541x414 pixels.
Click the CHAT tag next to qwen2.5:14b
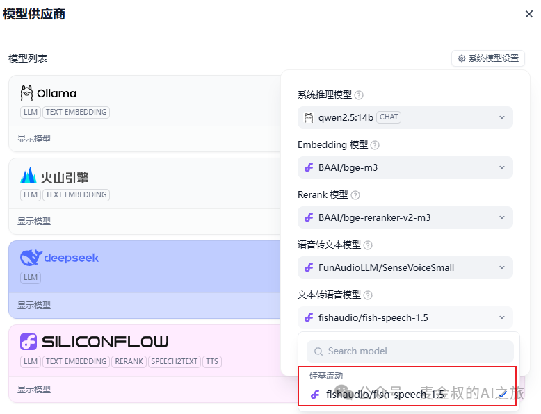(x=389, y=117)
